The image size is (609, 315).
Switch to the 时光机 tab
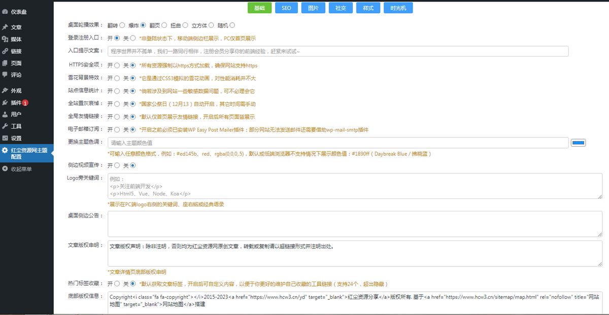point(398,8)
